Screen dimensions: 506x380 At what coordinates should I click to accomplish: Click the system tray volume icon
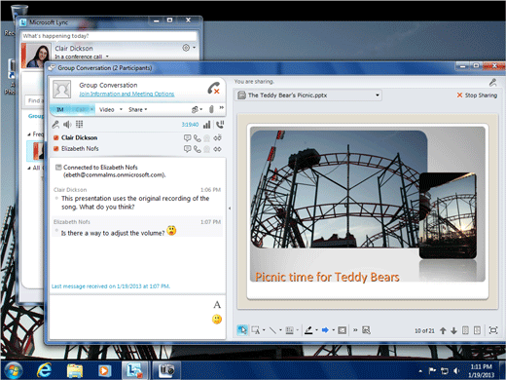(x=456, y=370)
